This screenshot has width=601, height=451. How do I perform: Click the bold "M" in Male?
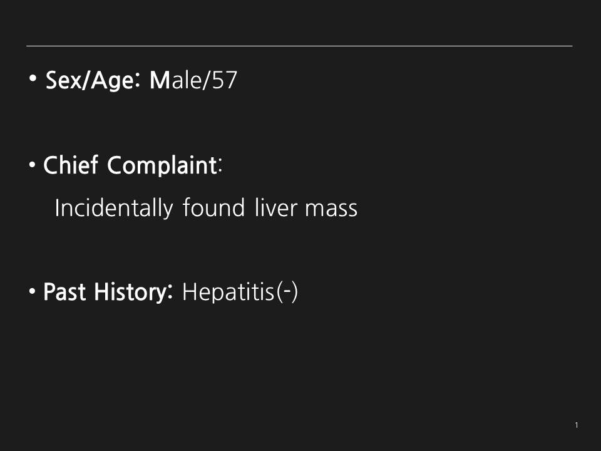(160, 80)
